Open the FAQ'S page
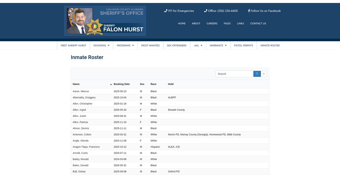 coord(227,23)
